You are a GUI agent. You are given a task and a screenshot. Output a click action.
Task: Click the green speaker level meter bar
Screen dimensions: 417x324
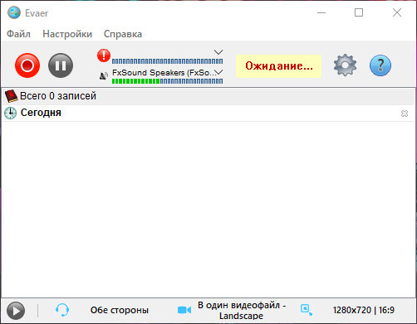point(167,81)
